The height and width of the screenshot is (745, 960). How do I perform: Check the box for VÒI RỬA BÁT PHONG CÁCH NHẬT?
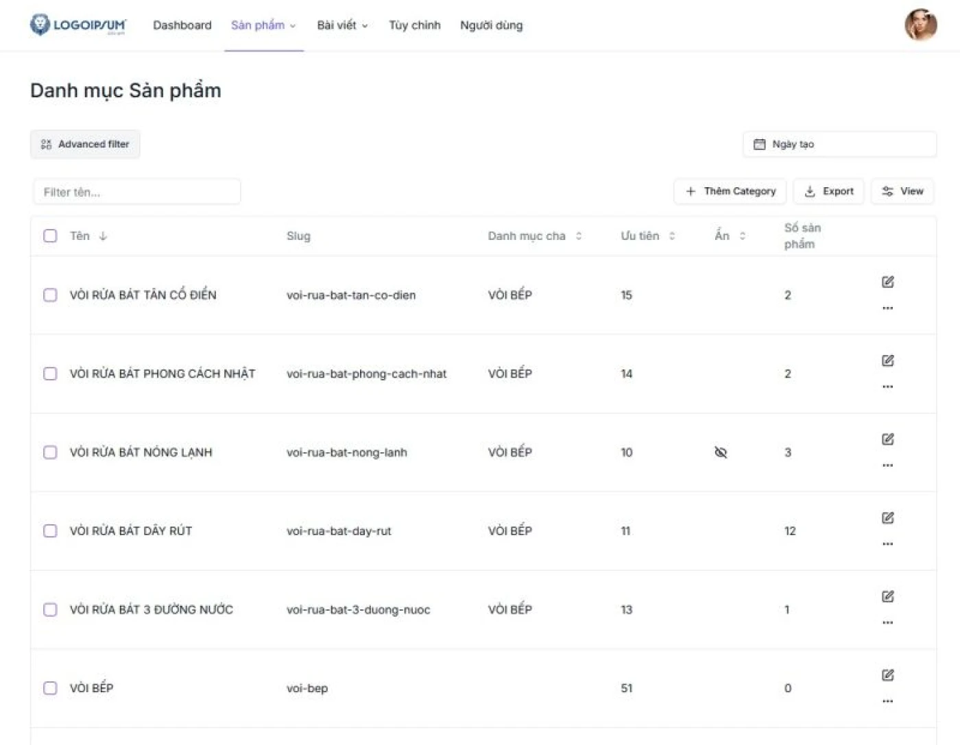(50, 374)
